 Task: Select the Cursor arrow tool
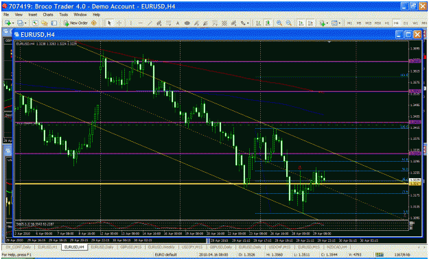point(109,23)
